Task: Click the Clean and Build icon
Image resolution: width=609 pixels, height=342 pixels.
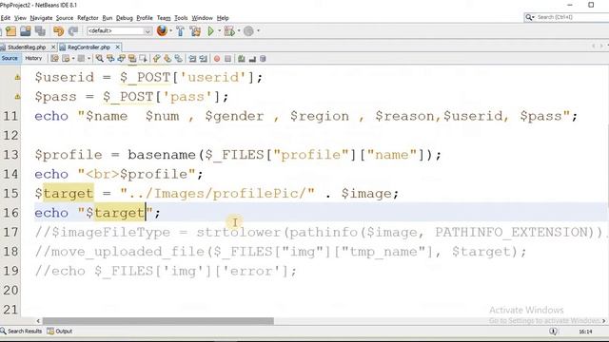Action: (195, 31)
